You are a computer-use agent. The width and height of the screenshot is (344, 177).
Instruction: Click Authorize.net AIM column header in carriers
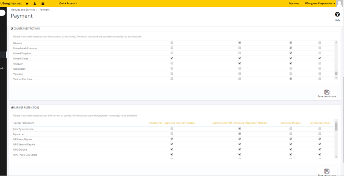[x=239, y=123]
